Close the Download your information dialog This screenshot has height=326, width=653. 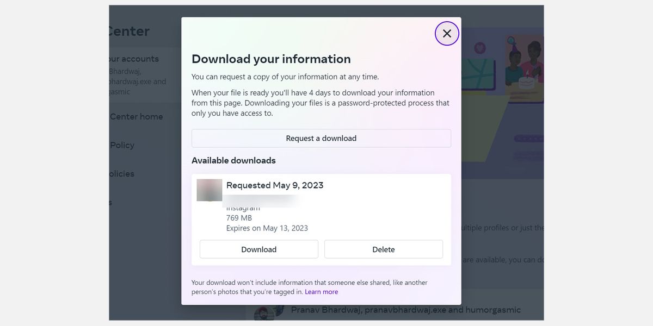click(x=446, y=33)
